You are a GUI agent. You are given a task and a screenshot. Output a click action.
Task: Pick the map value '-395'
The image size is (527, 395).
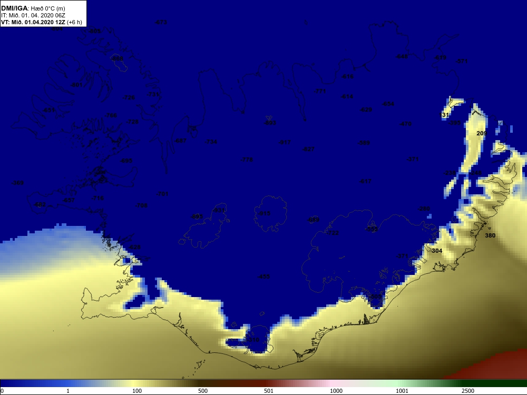455,123
